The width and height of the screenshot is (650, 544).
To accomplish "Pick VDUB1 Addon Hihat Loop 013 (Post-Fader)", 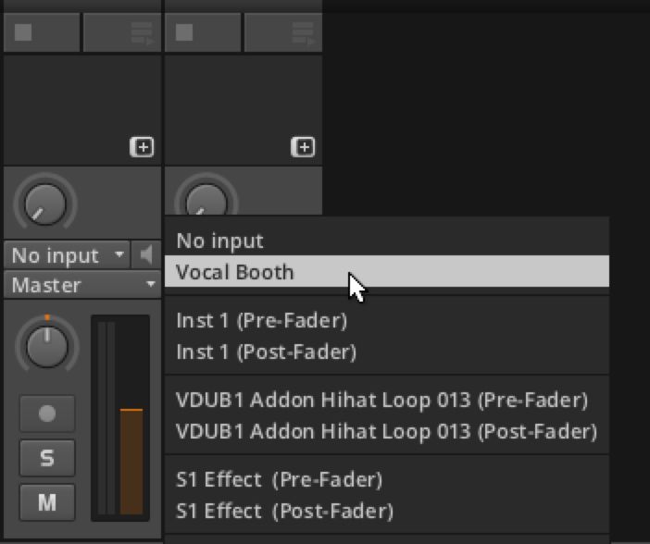I will (x=387, y=431).
